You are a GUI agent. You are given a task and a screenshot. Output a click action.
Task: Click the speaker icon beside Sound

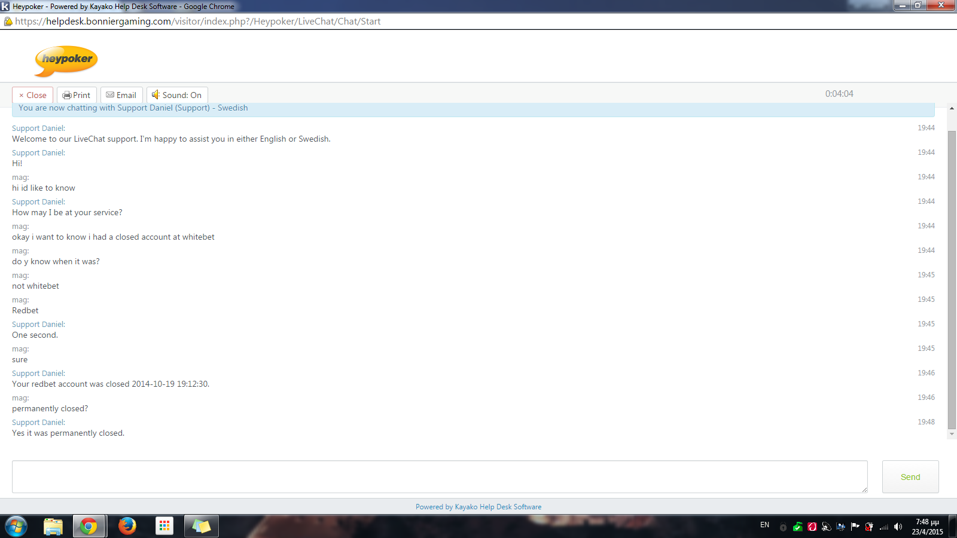pyautogui.click(x=156, y=94)
